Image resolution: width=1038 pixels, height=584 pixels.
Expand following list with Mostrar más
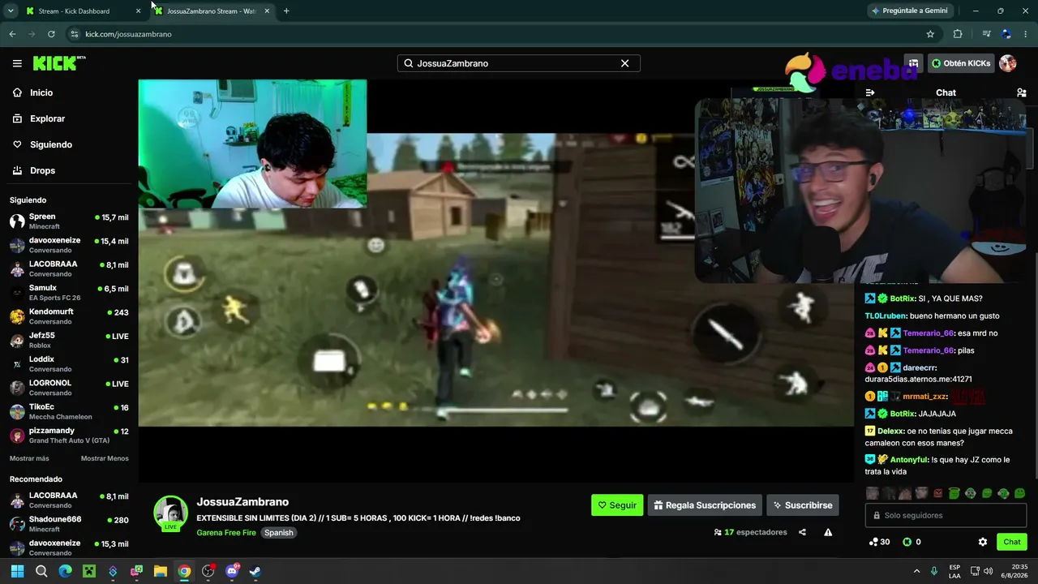[x=29, y=458]
